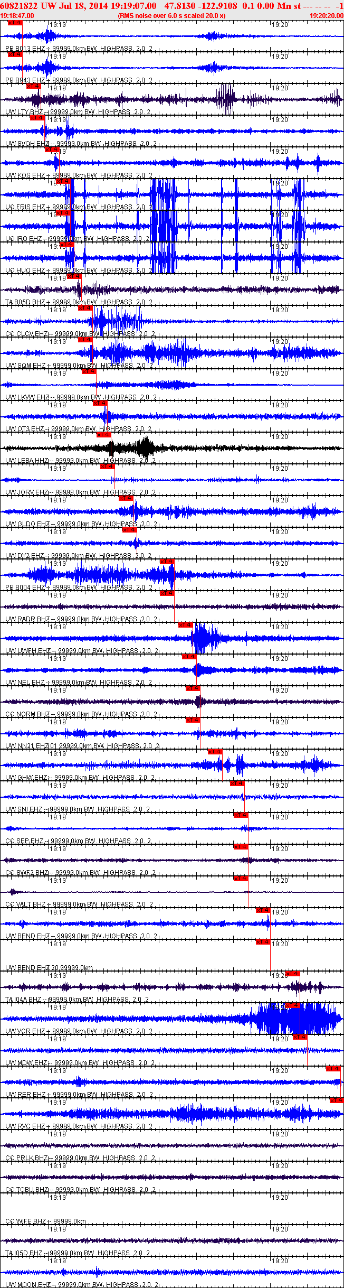The height and width of the screenshot is (1288, 344).
Task: Click the red pick marker on UW GHW trace
Action: click(x=215, y=752)
